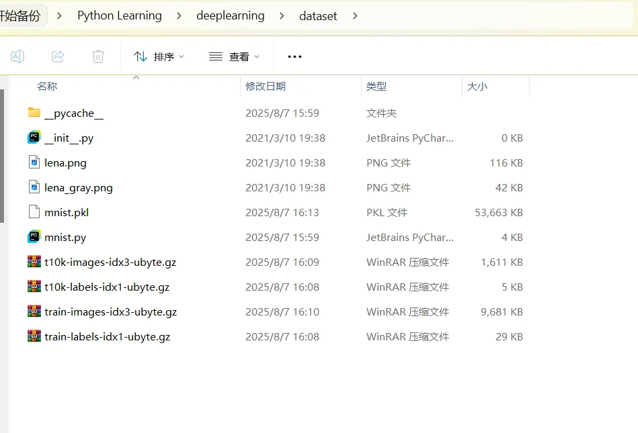Click the left pane vertical scrollbar
This screenshot has width=638, height=433.
(2, 156)
